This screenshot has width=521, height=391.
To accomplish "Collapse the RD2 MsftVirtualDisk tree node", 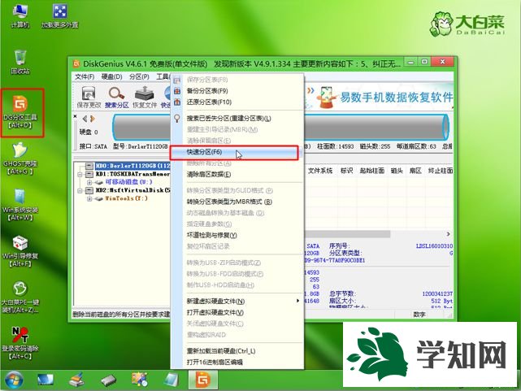I will tap(80, 191).
